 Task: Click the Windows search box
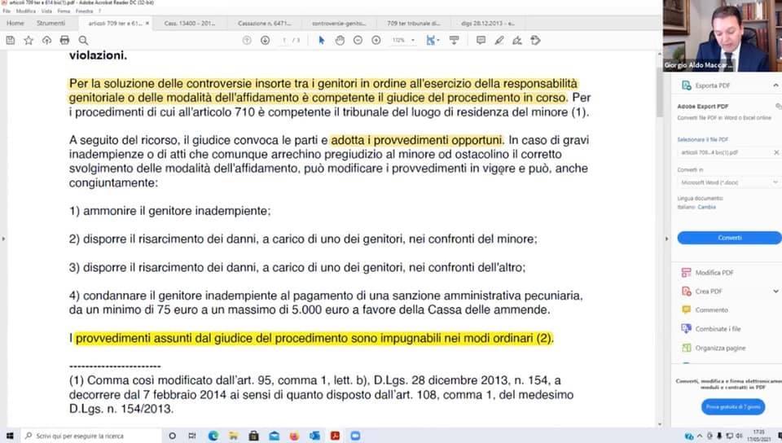point(91,436)
